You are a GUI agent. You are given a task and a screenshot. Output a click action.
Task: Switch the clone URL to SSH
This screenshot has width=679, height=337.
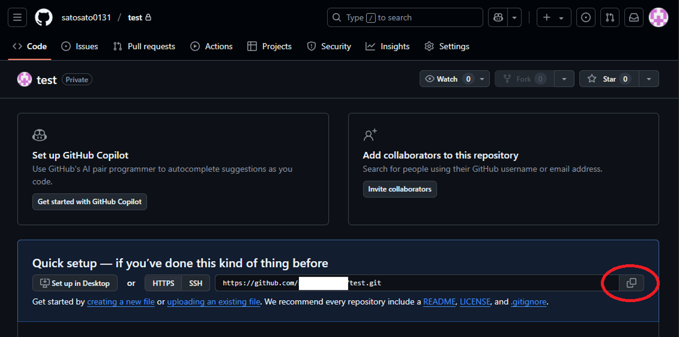[x=196, y=283]
